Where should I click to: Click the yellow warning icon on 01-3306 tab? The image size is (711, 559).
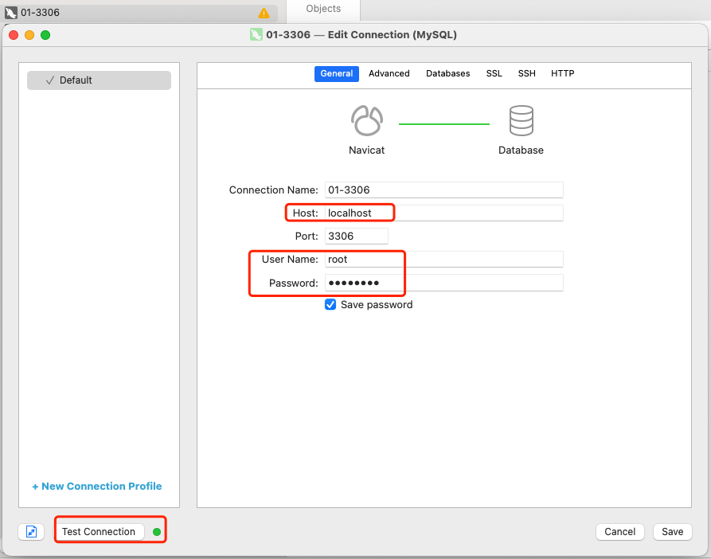pos(264,14)
